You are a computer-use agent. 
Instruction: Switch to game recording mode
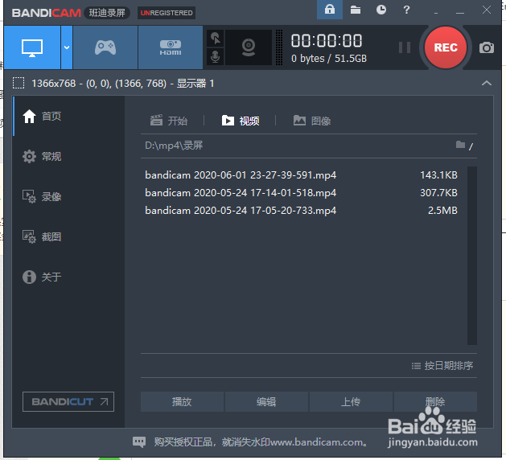[x=105, y=47]
